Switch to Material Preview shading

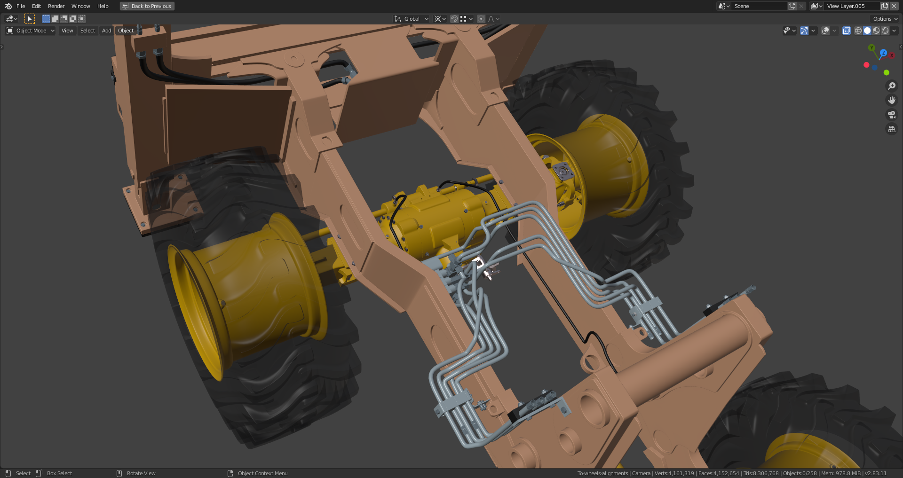click(x=876, y=31)
